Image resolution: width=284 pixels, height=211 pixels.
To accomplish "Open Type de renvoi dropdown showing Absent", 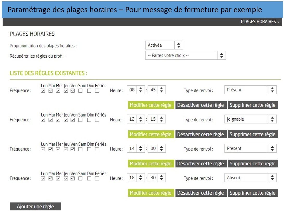I will 250,178.
